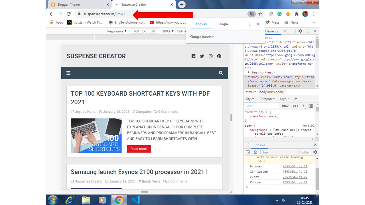The image size is (365, 205).
Task: Select the Console drawer tab
Action: tap(259, 145)
